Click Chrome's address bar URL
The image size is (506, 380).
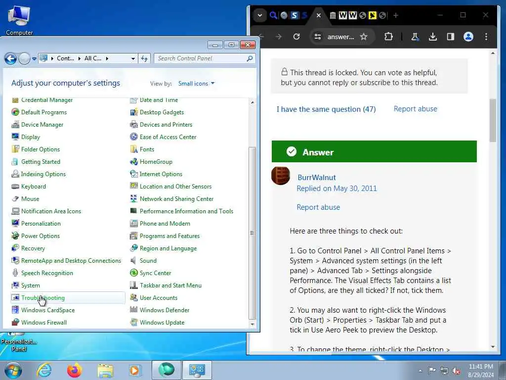coord(341,37)
